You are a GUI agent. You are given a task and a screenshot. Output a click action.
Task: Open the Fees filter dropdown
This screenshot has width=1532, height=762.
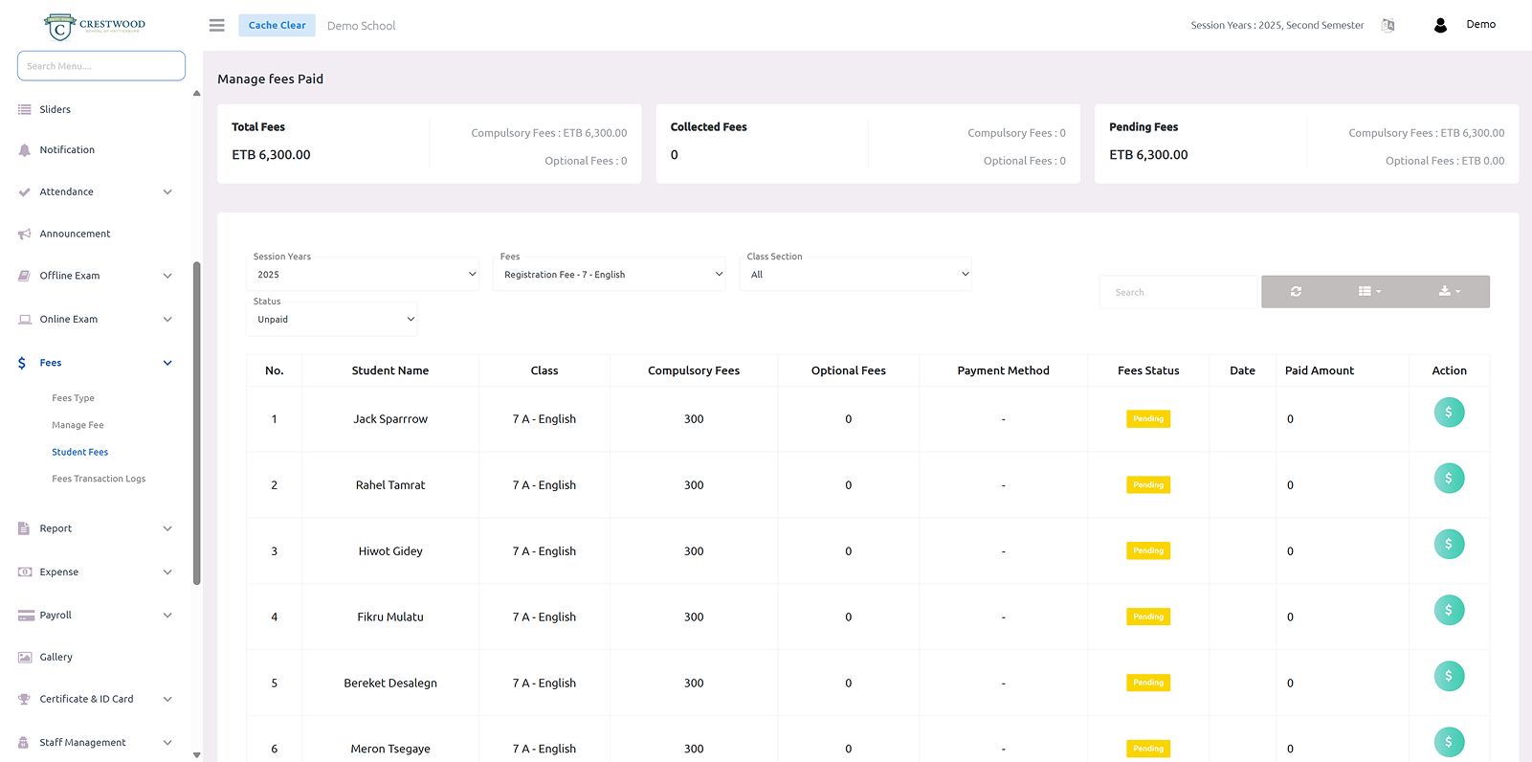[x=610, y=275]
